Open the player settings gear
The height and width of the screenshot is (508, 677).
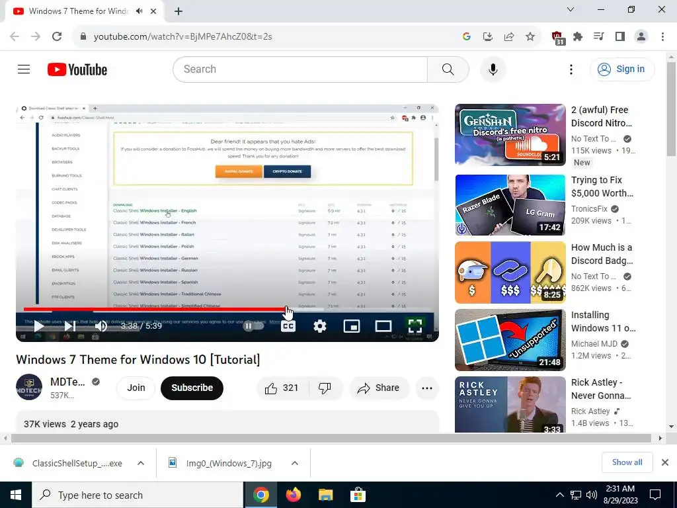coord(319,326)
